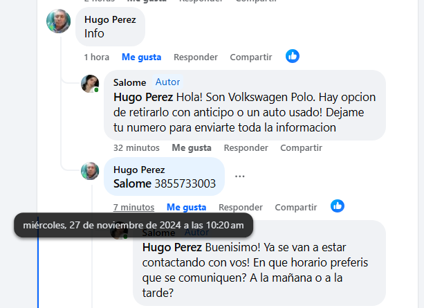Viewport: 424px width, 308px height.
Task: Open Hugo Perez's small avatar on the phone number reply
Action: [x=90, y=171]
